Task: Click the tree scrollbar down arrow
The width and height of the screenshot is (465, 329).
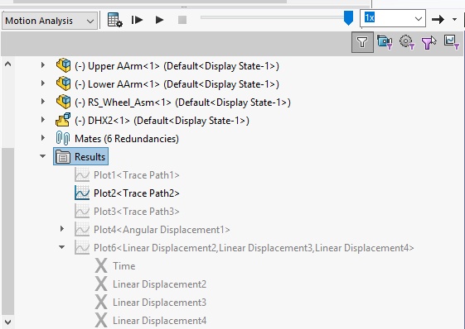Action: tap(7, 322)
